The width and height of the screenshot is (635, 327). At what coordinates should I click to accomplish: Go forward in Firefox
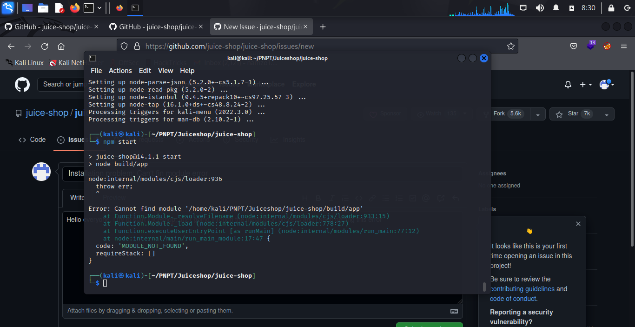(28, 46)
